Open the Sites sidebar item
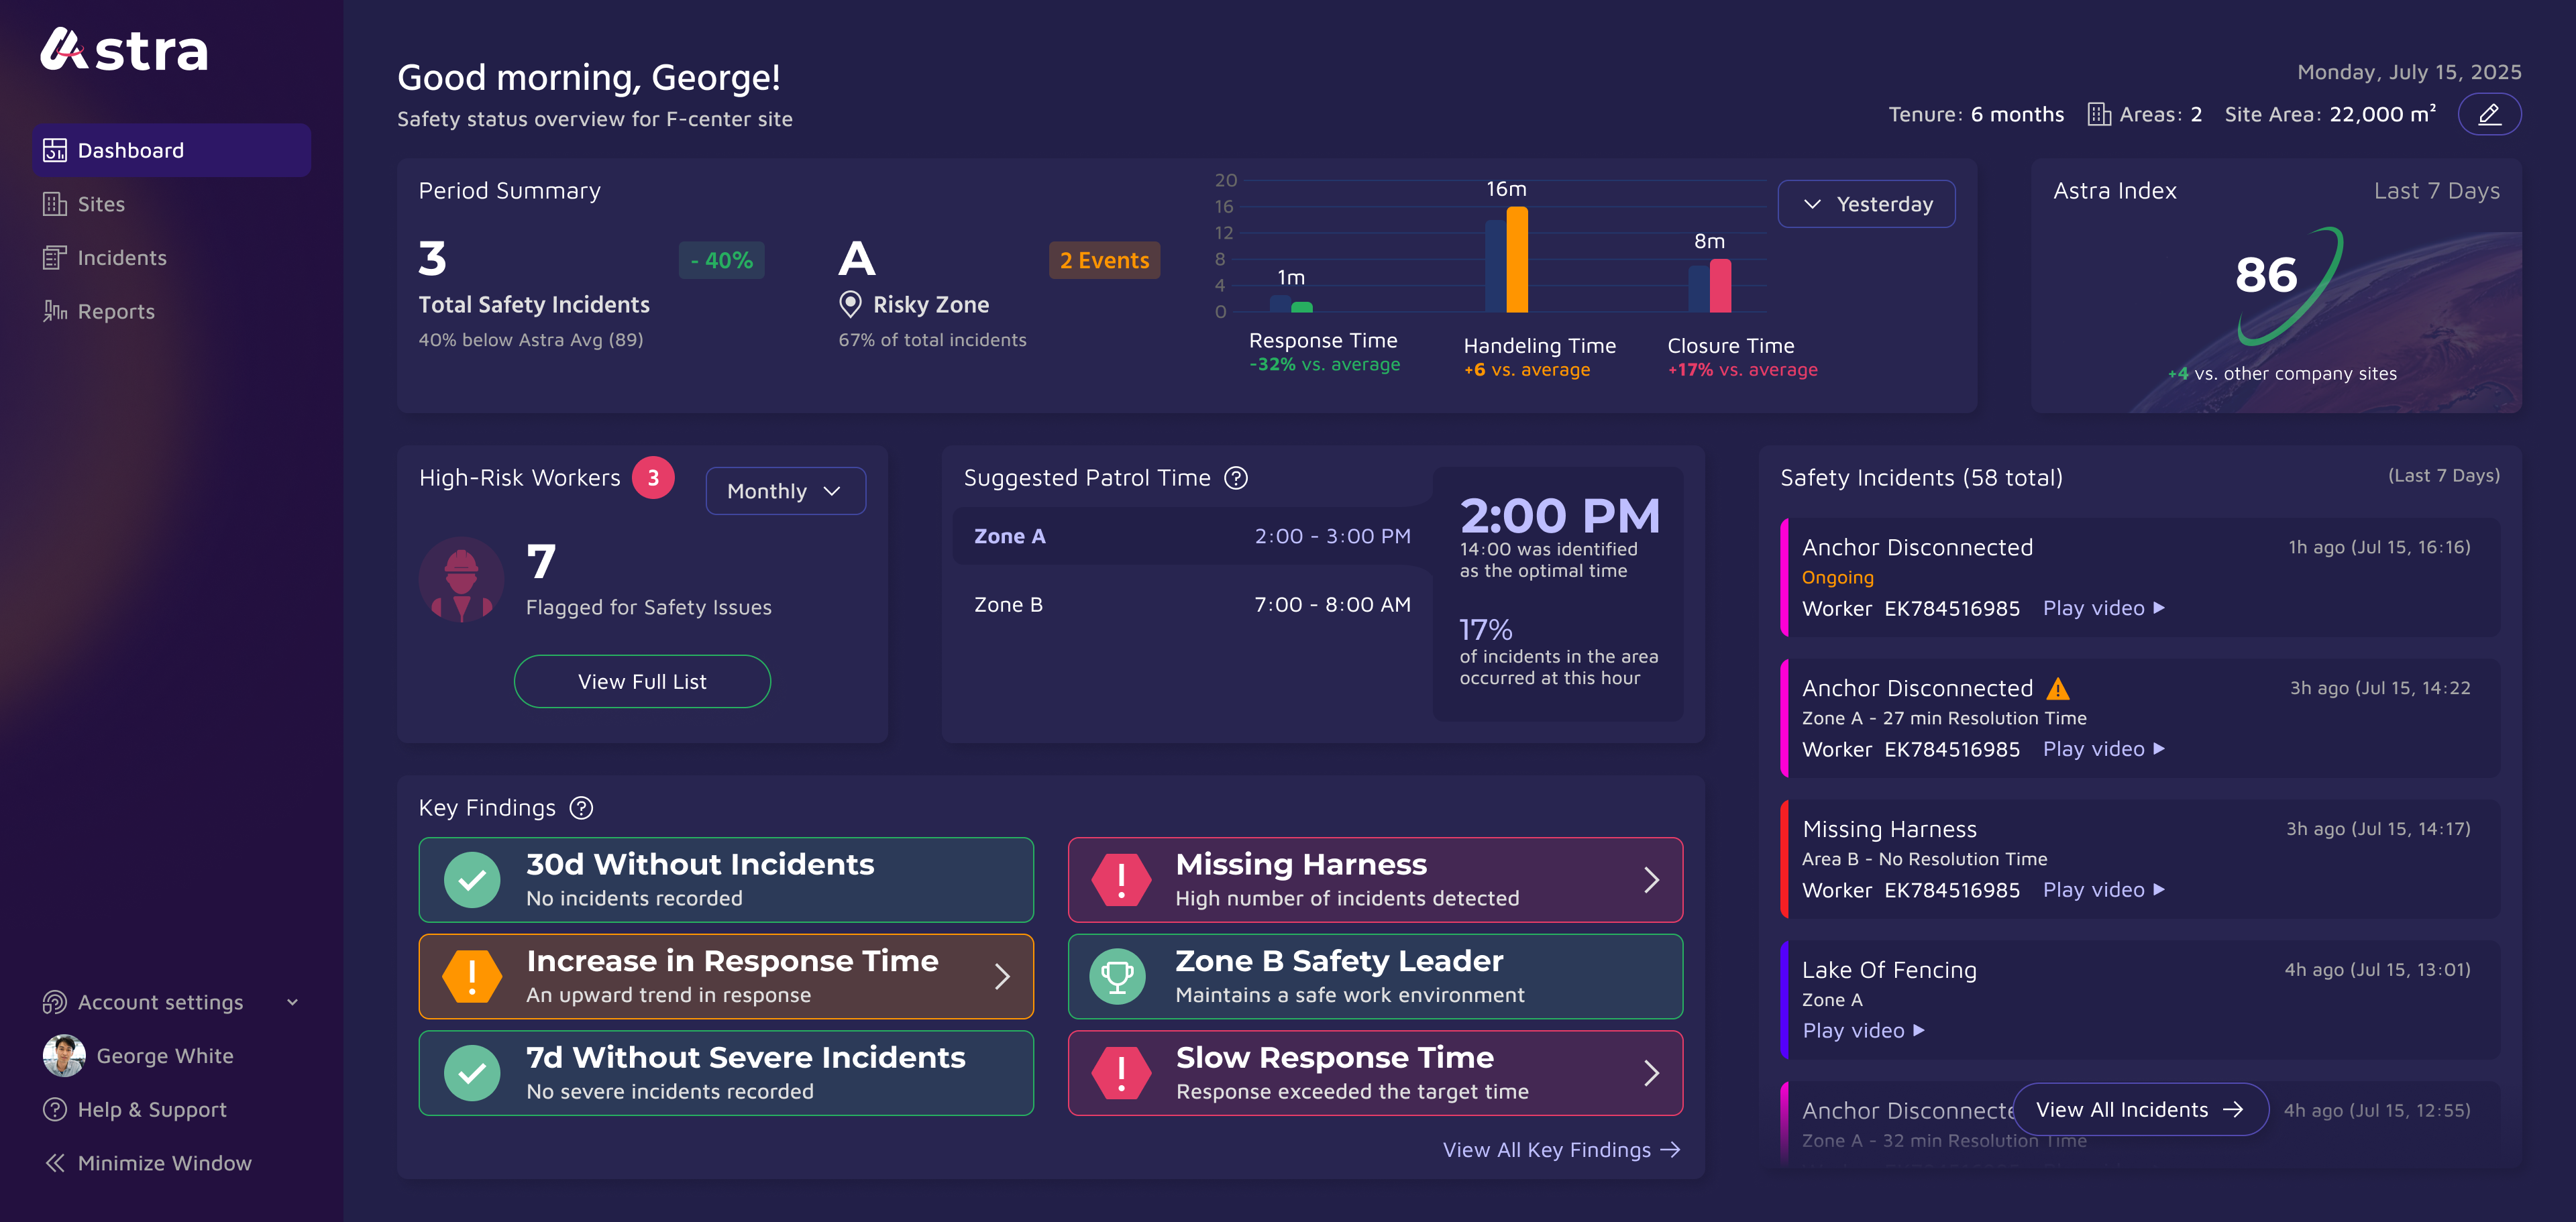This screenshot has width=2576, height=1222. tap(101, 204)
